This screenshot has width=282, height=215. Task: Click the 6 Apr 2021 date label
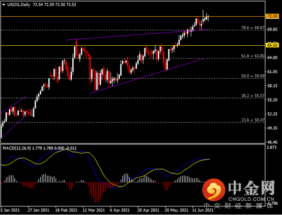120,210
